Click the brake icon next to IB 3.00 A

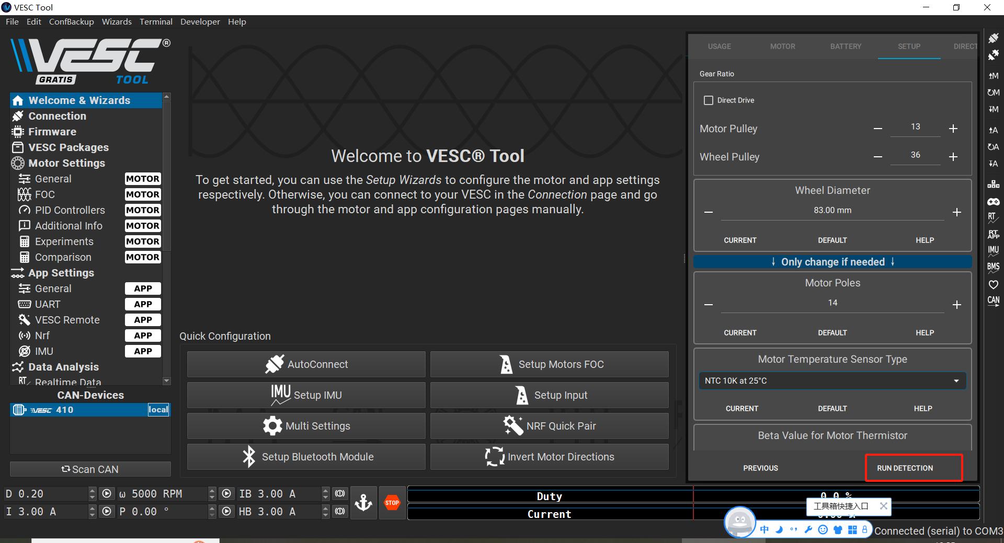tap(340, 494)
